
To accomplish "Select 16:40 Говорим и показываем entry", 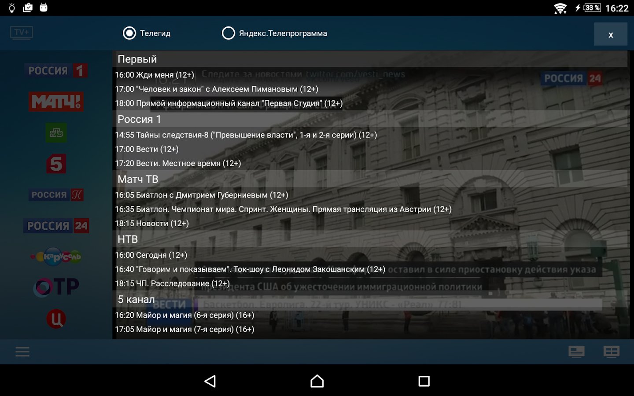I will [x=250, y=269].
